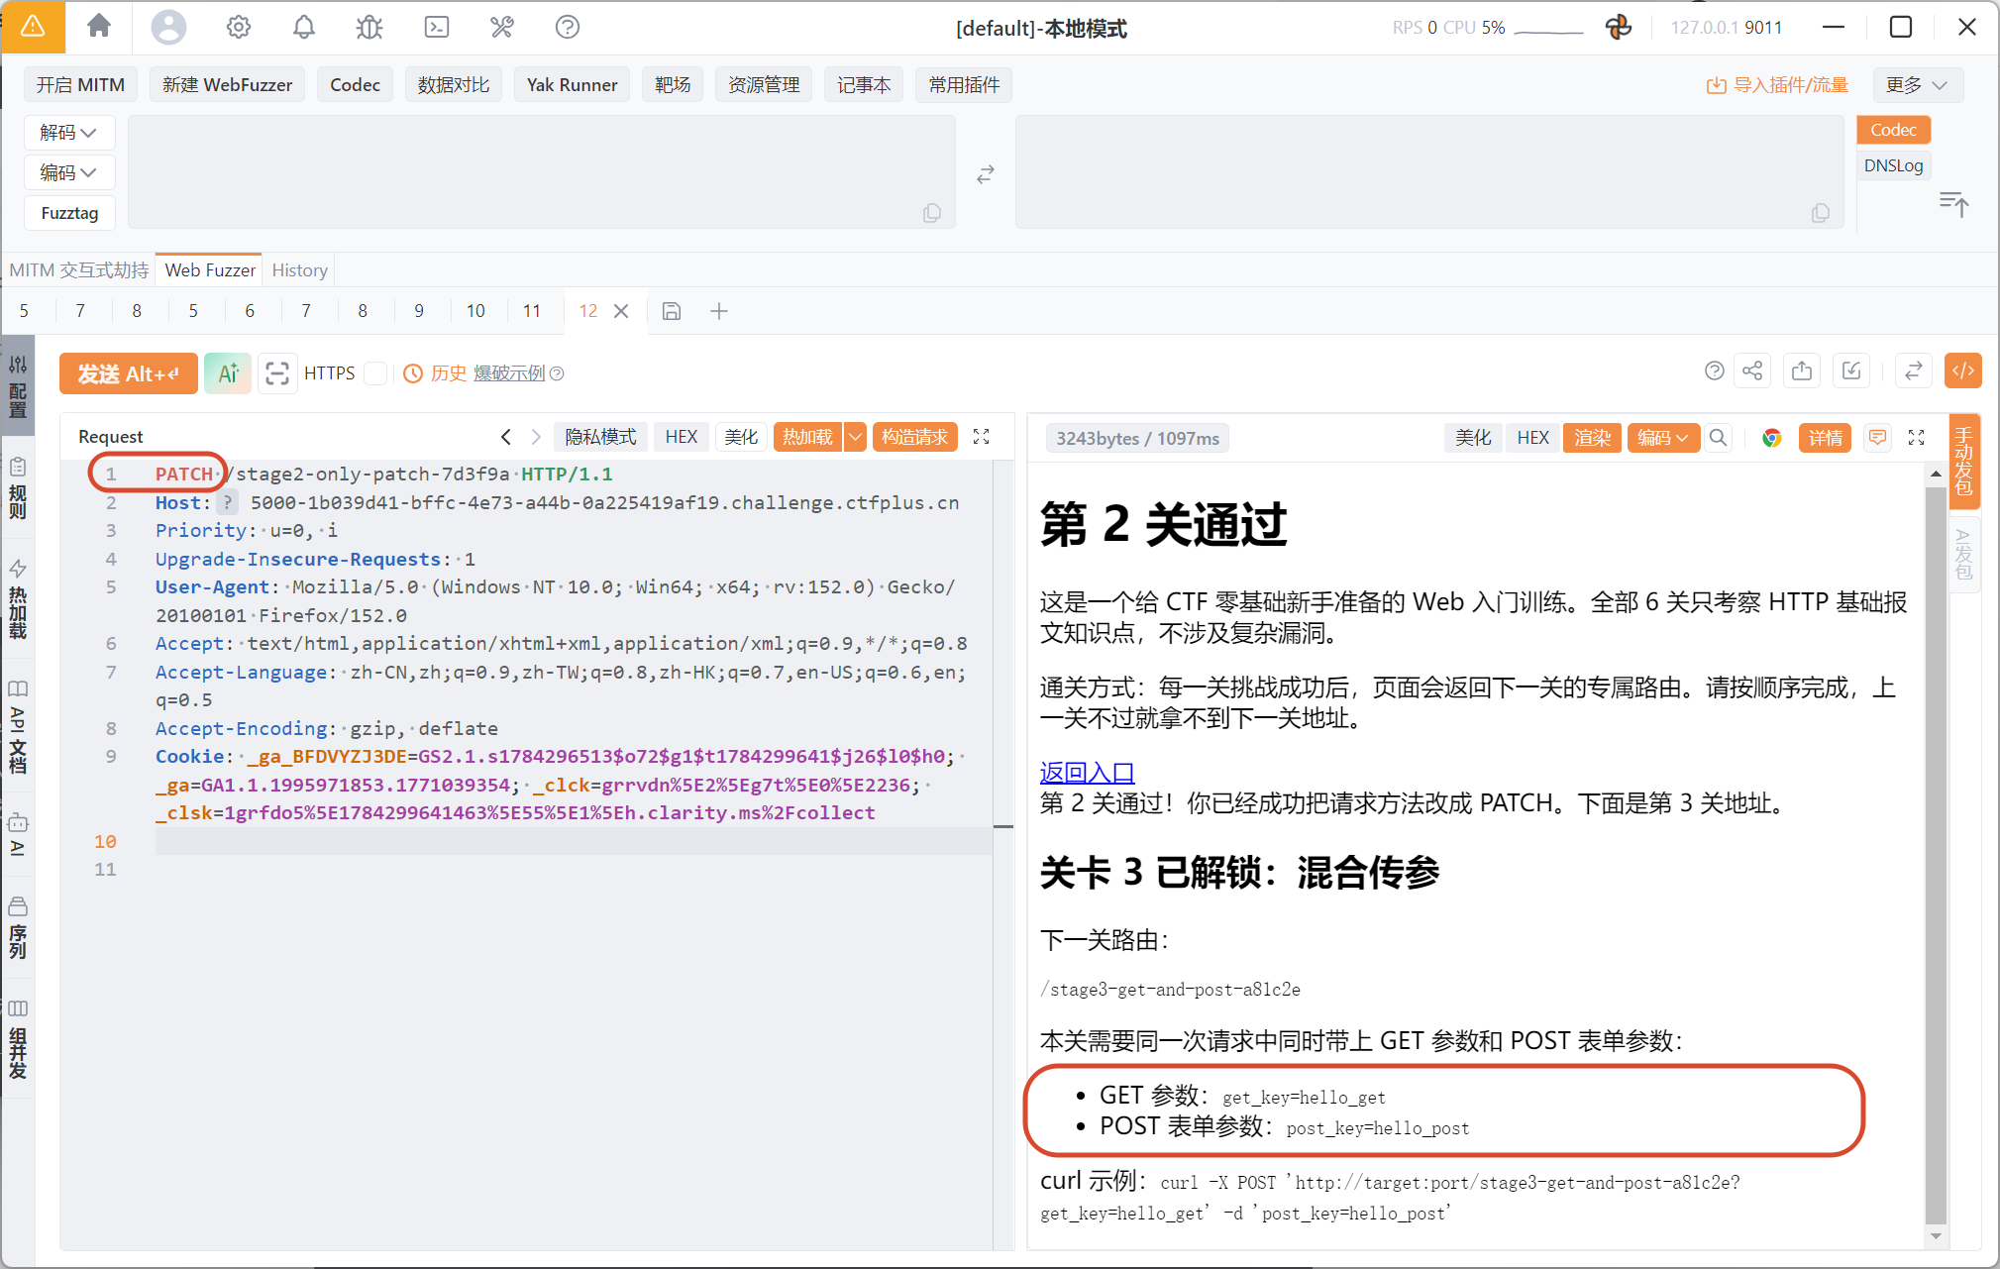Expand the Request editor to fullscreen

(x=982, y=437)
